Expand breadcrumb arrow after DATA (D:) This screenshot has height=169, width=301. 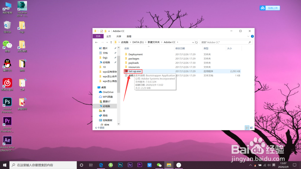pyautogui.click(x=146, y=42)
